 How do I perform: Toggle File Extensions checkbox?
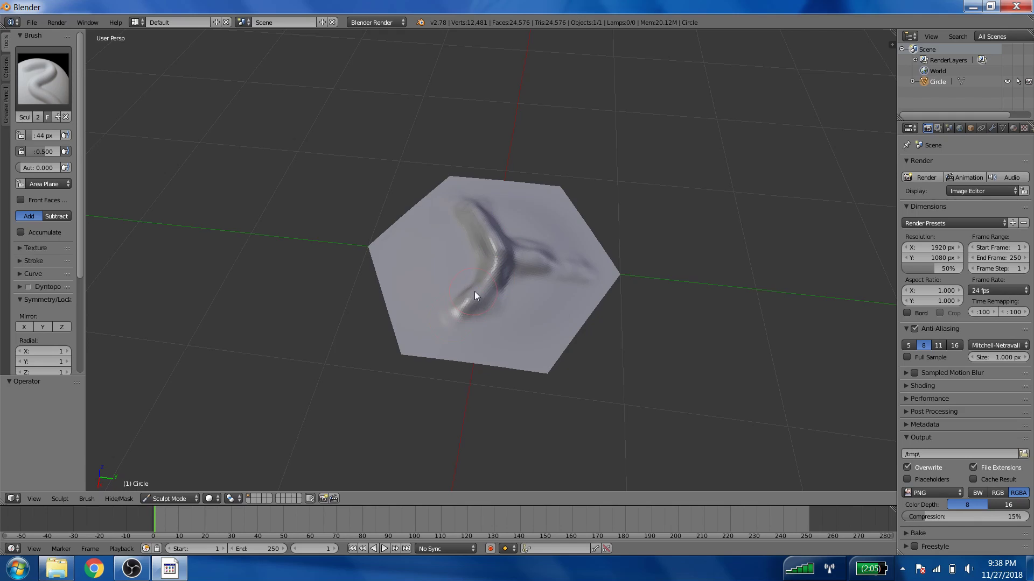973,466
